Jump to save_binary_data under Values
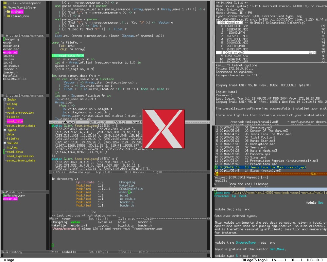 [x=21, y=160]
